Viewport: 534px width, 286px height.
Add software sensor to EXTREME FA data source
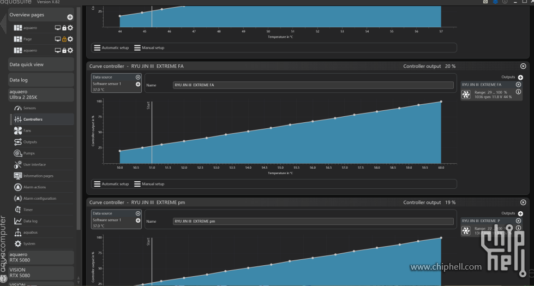point(138,84)
